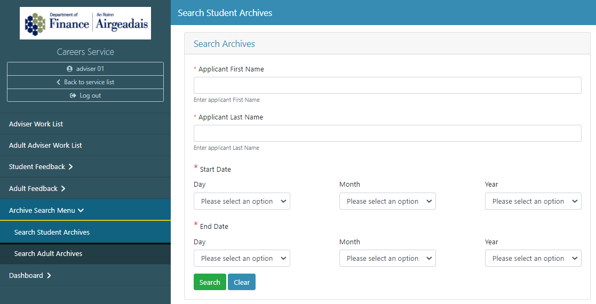Image resolution: width=596 pixels, height=304 pixels.
Task: Click 'Enter applicant Last Name' hint
Action: pos(226,148)
